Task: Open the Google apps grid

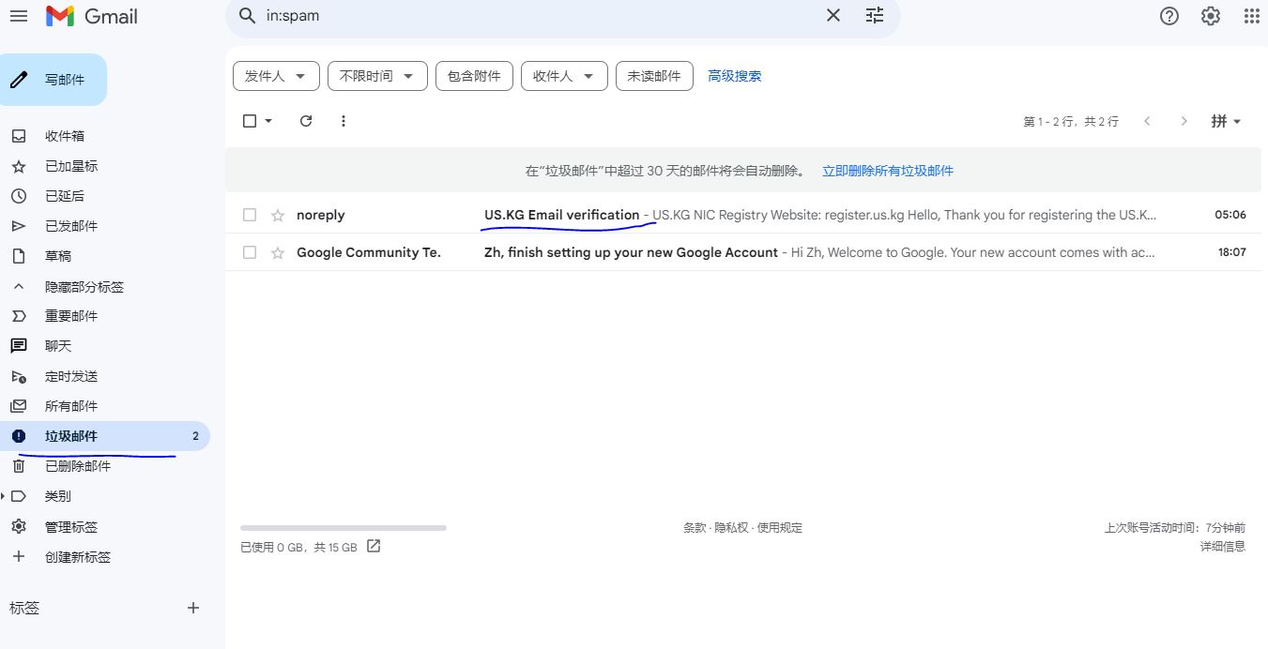Action: 1252,16
